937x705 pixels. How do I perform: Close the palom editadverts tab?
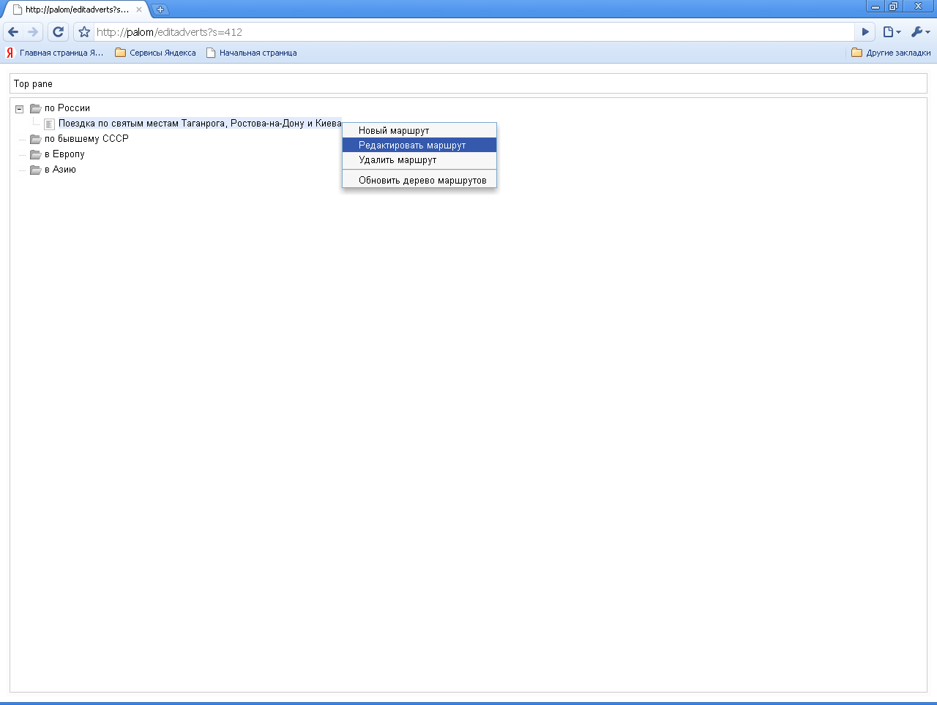tap(139, 10)
